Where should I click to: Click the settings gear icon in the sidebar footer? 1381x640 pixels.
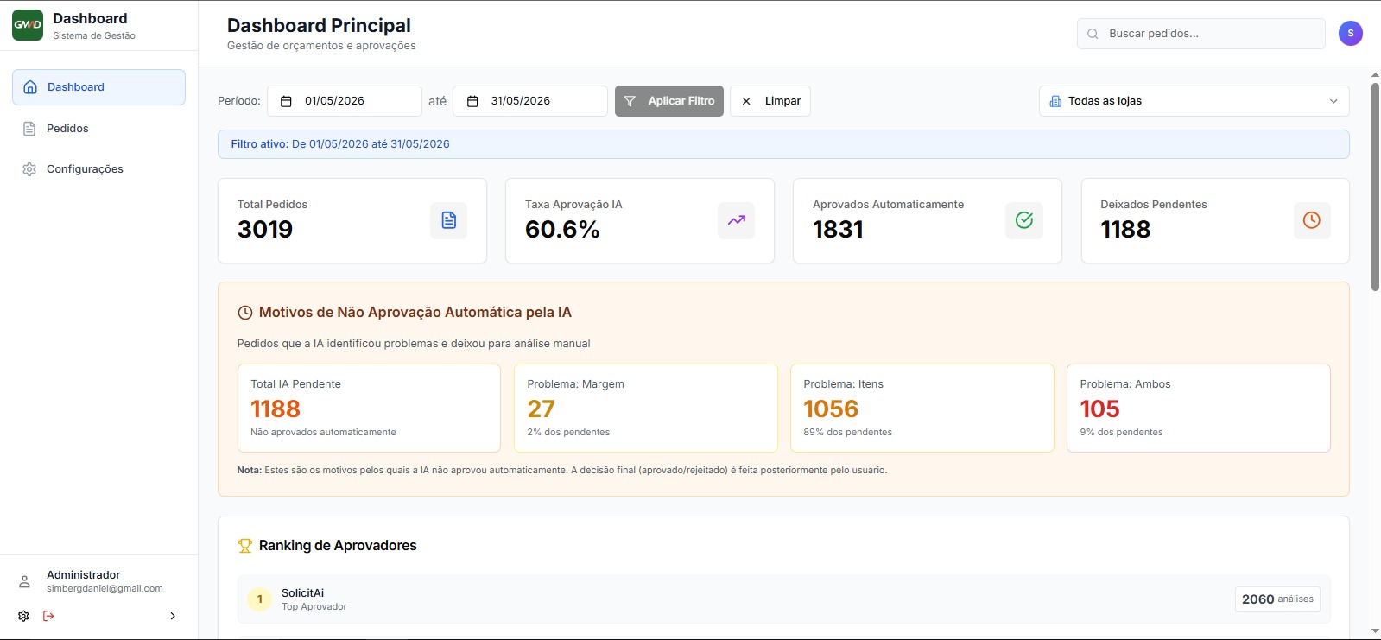coord(23,616)
